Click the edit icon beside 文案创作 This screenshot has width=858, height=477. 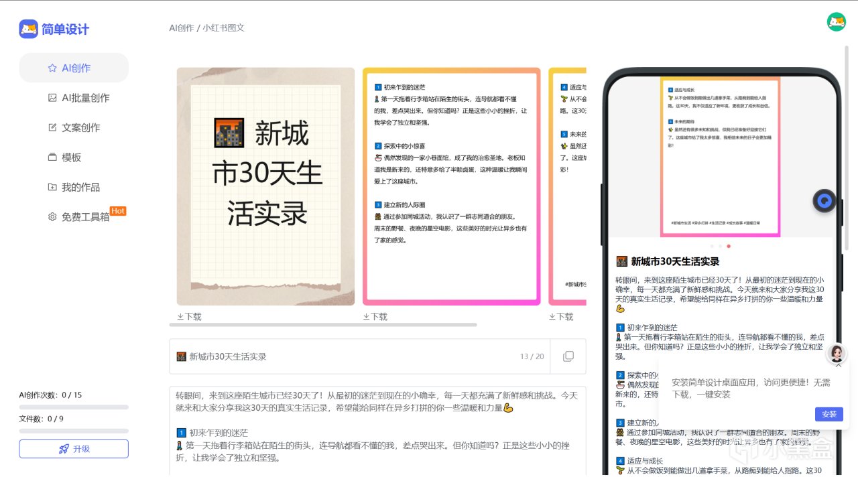point(52,127)
